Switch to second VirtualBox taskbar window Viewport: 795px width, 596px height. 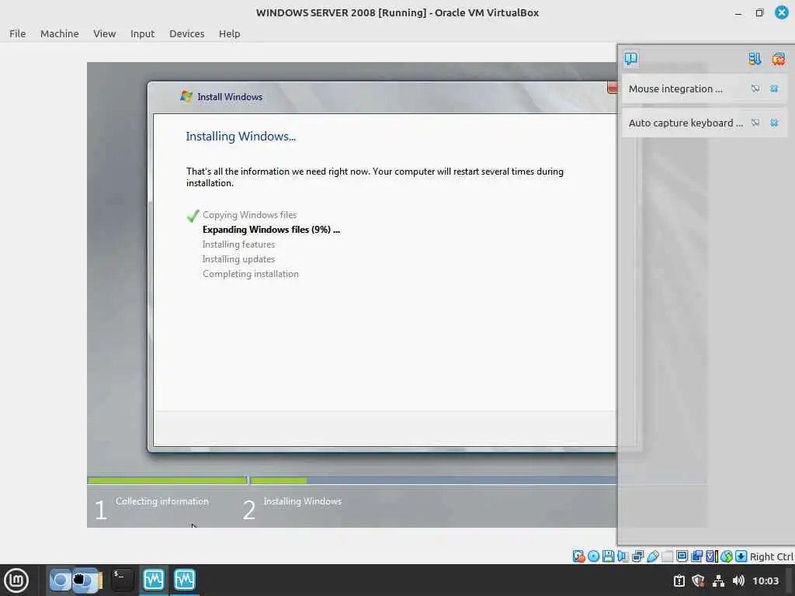(184, 580)
